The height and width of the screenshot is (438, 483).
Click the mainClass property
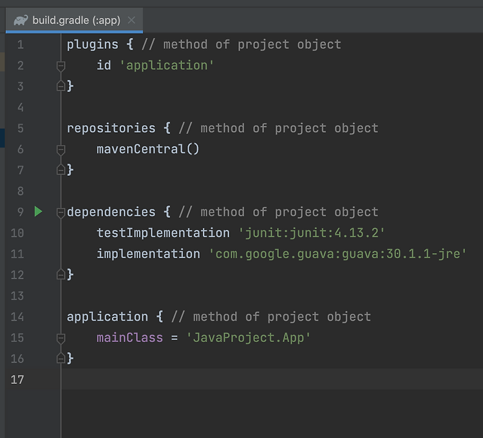[129, 338]
